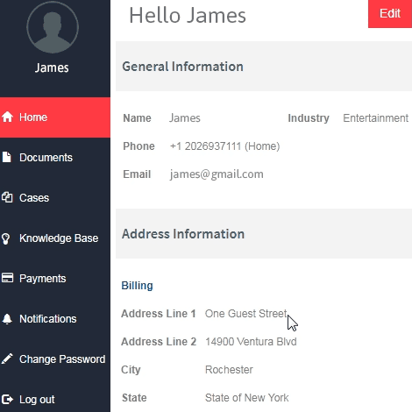
Task: Click the Phone field label
Action: tap(139, 146)
